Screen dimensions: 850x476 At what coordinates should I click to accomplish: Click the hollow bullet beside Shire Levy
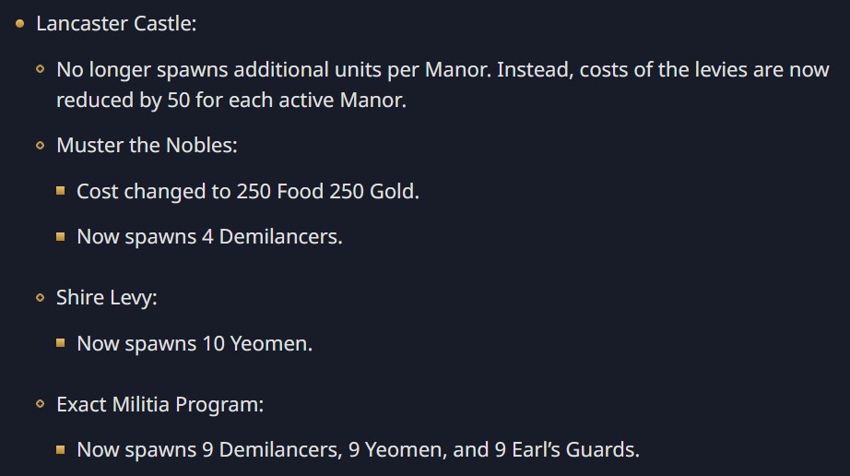(41, 297)
